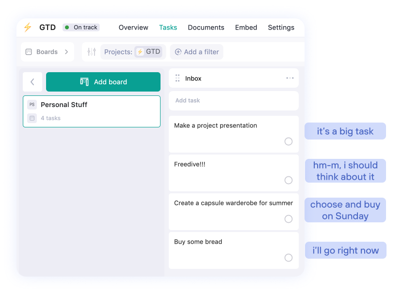Complete the Freedive!!! task circle
The width and height of the screenshot is (403, 295).
(x=289, y=180)
